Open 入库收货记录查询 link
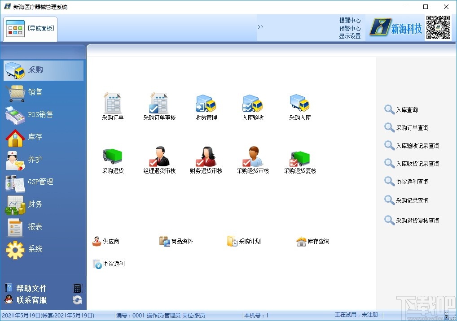The image size is (457, 321). [x=412, y=164]
